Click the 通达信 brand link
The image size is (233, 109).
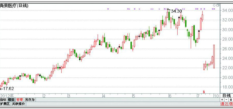click(x=227, y=104)
